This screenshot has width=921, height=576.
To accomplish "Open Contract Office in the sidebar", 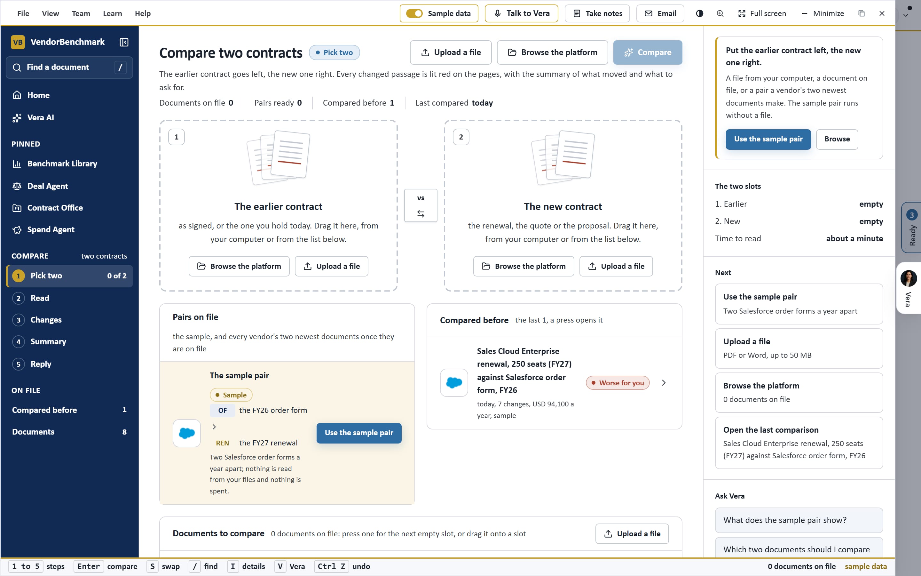I will 69,208.
